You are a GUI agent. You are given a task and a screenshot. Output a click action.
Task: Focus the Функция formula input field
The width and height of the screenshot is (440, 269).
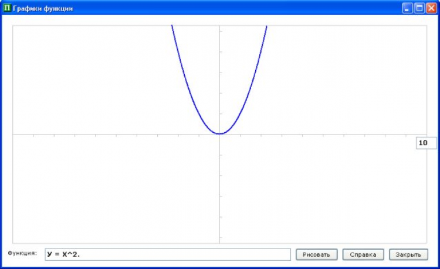[168, 254]
